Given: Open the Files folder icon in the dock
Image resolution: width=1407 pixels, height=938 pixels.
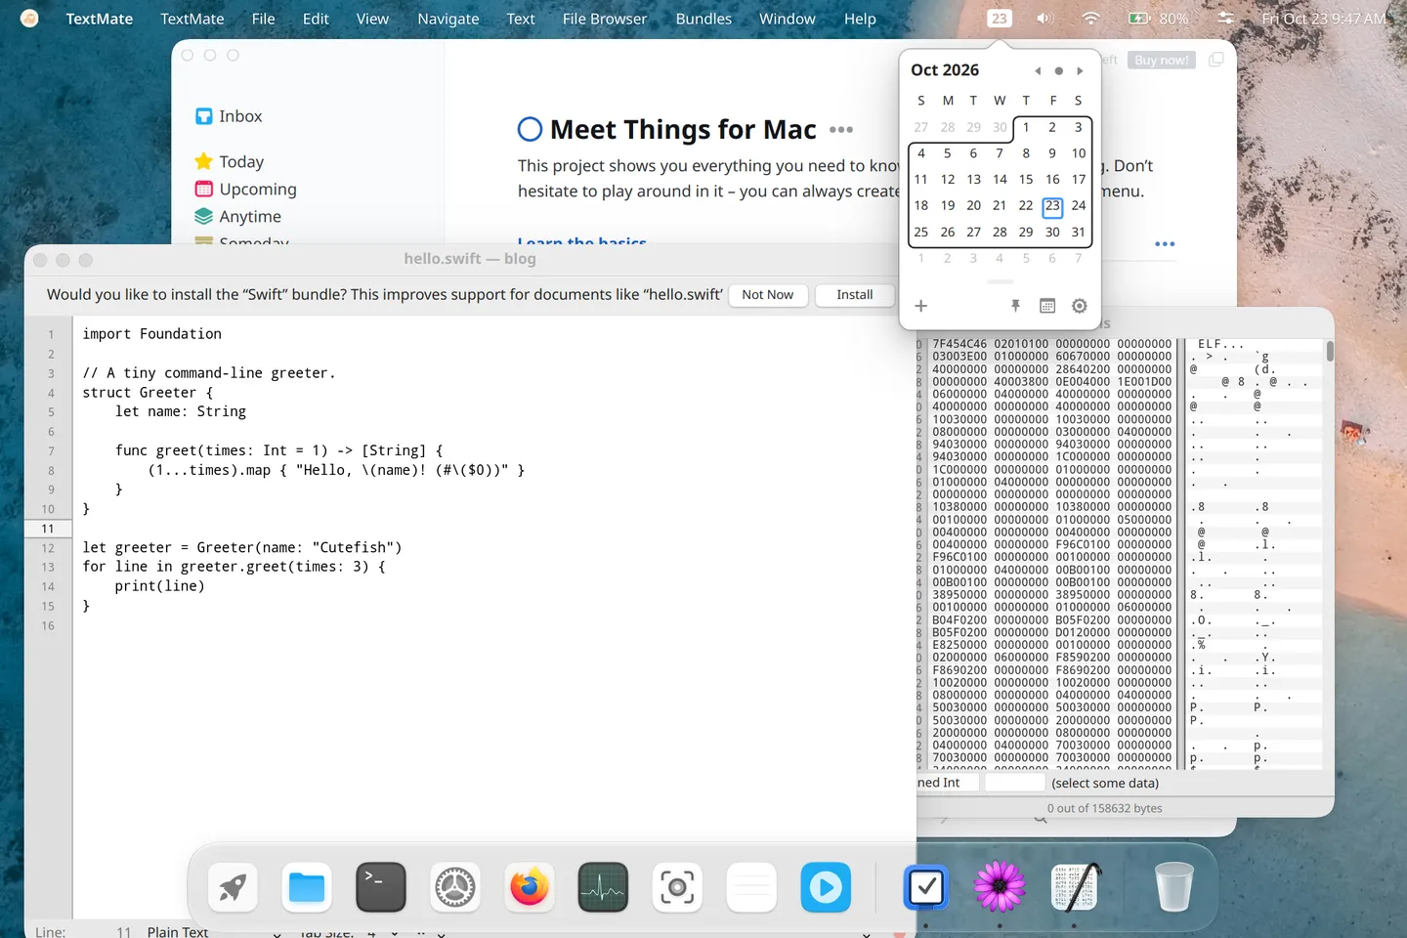Looking at the screenshot, I should click(307, 887).
